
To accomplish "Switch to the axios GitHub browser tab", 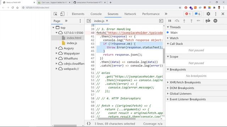I will tap(89, 2).
